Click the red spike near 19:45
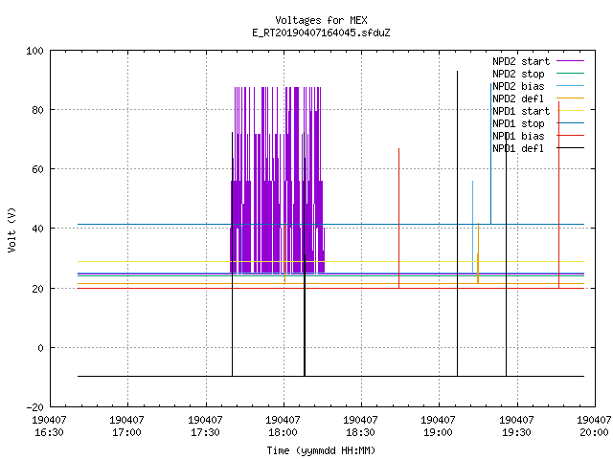The image size is (613, 459). [559, 195]
